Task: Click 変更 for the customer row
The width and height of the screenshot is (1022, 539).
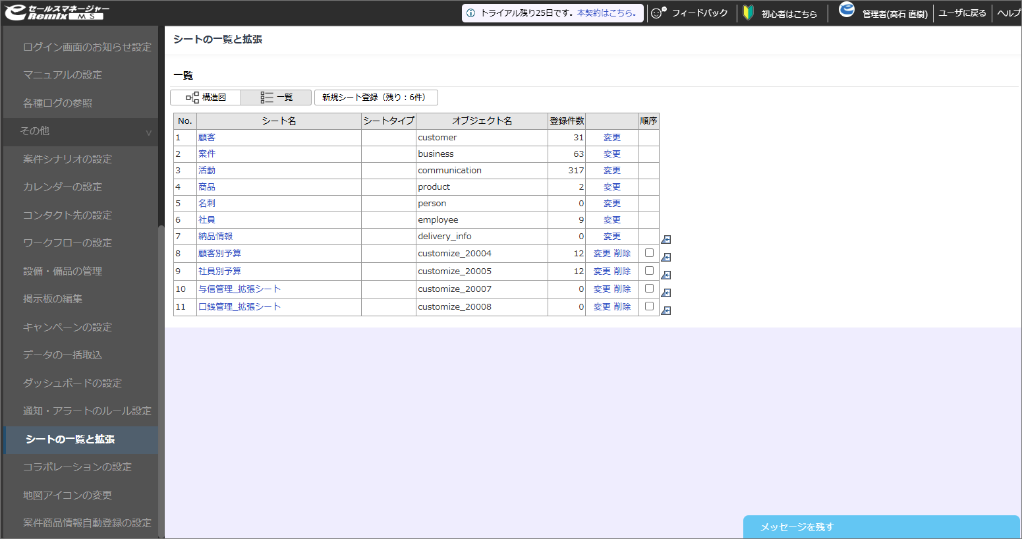Action: tap(612, 138)
